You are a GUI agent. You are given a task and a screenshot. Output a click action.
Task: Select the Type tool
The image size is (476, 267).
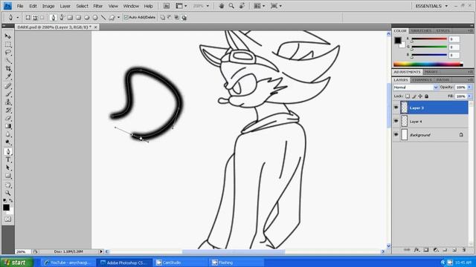(x=8, y=159)
